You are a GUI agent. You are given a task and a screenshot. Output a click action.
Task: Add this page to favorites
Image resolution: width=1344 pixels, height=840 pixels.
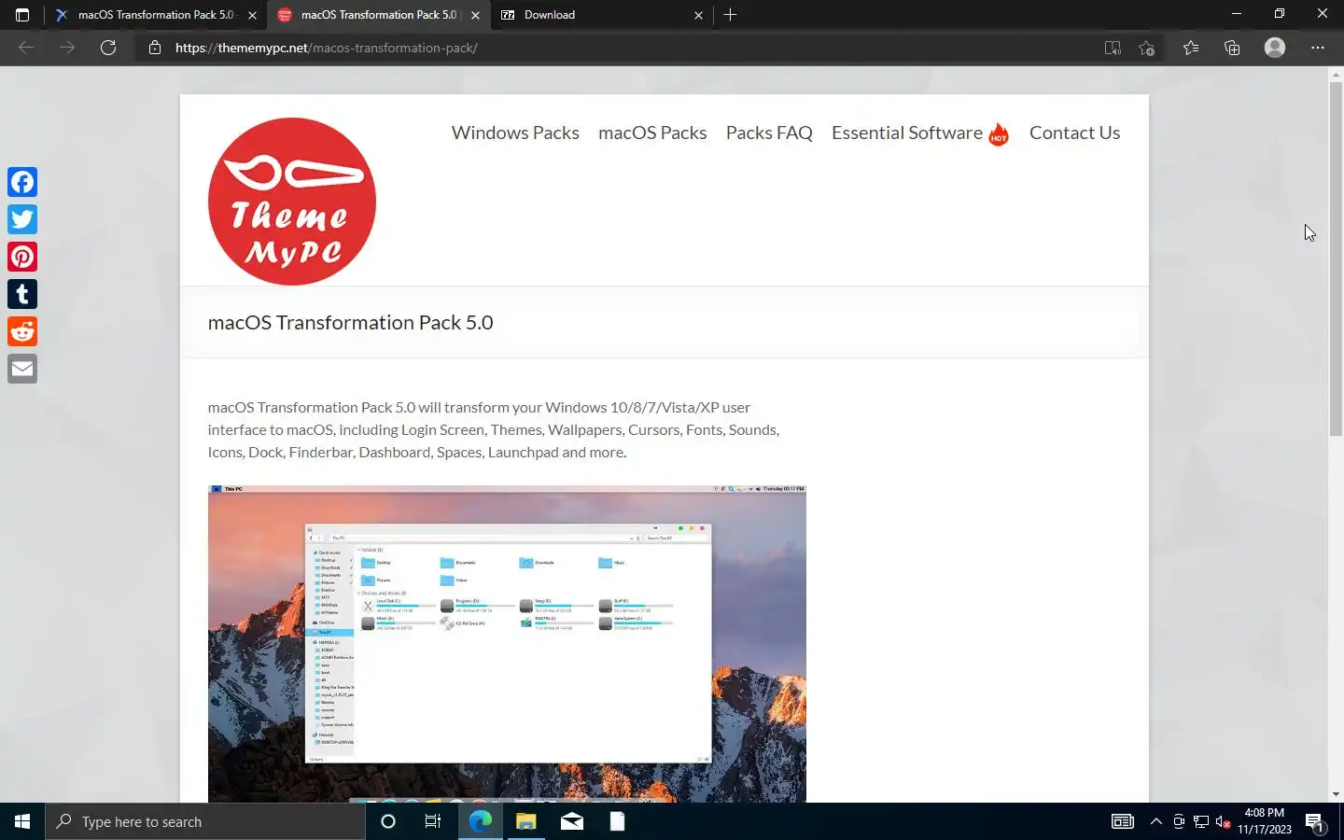point(1147,48)
